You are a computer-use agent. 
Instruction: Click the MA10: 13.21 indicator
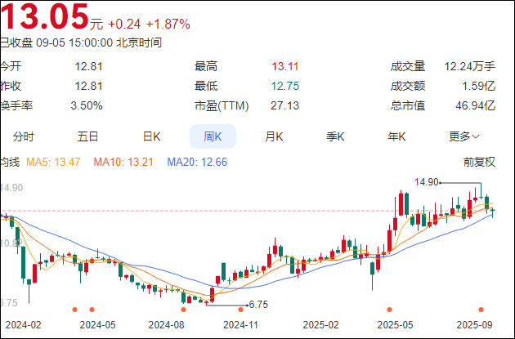pyautogui.click(x=123, y=162)
